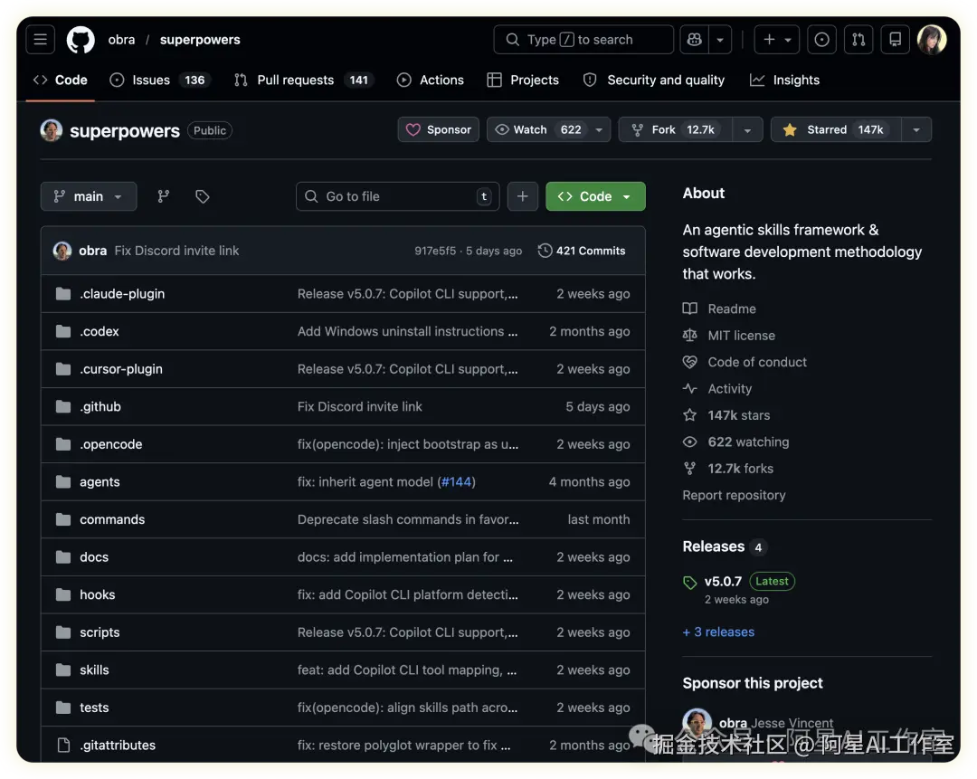Click the Report repository link
This screenshot has height=779, width=977.
734,495
